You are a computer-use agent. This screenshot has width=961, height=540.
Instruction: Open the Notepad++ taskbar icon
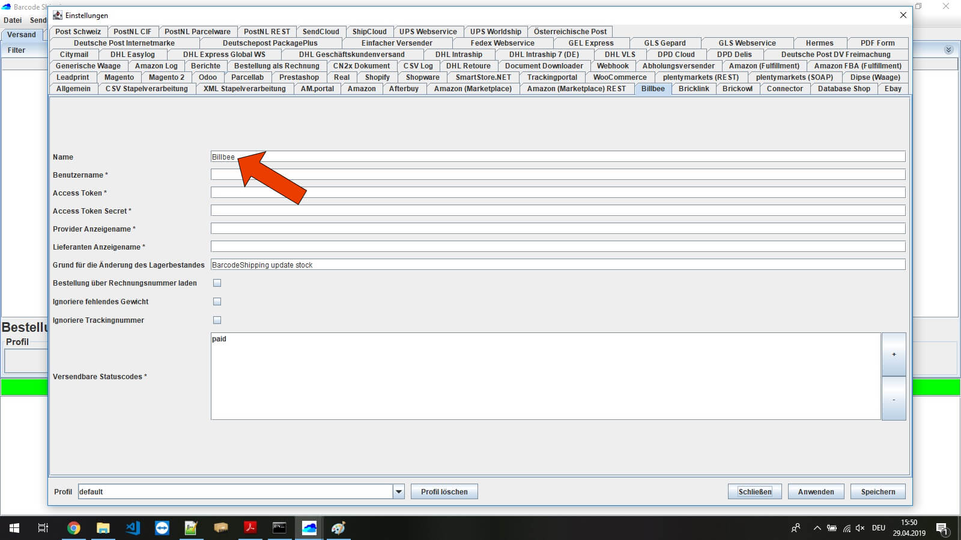coord(191,528)
